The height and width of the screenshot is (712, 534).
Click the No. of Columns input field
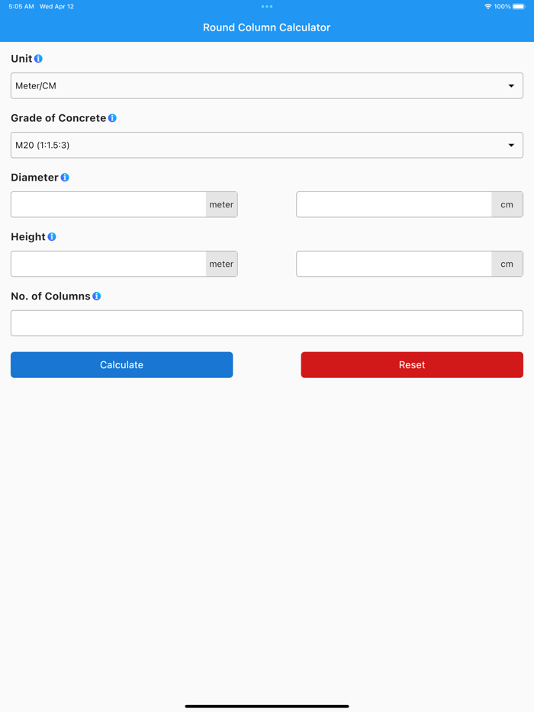266,322
